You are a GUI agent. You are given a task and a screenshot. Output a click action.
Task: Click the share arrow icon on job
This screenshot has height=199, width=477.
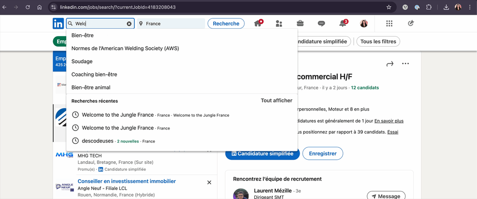coord(390,64)
